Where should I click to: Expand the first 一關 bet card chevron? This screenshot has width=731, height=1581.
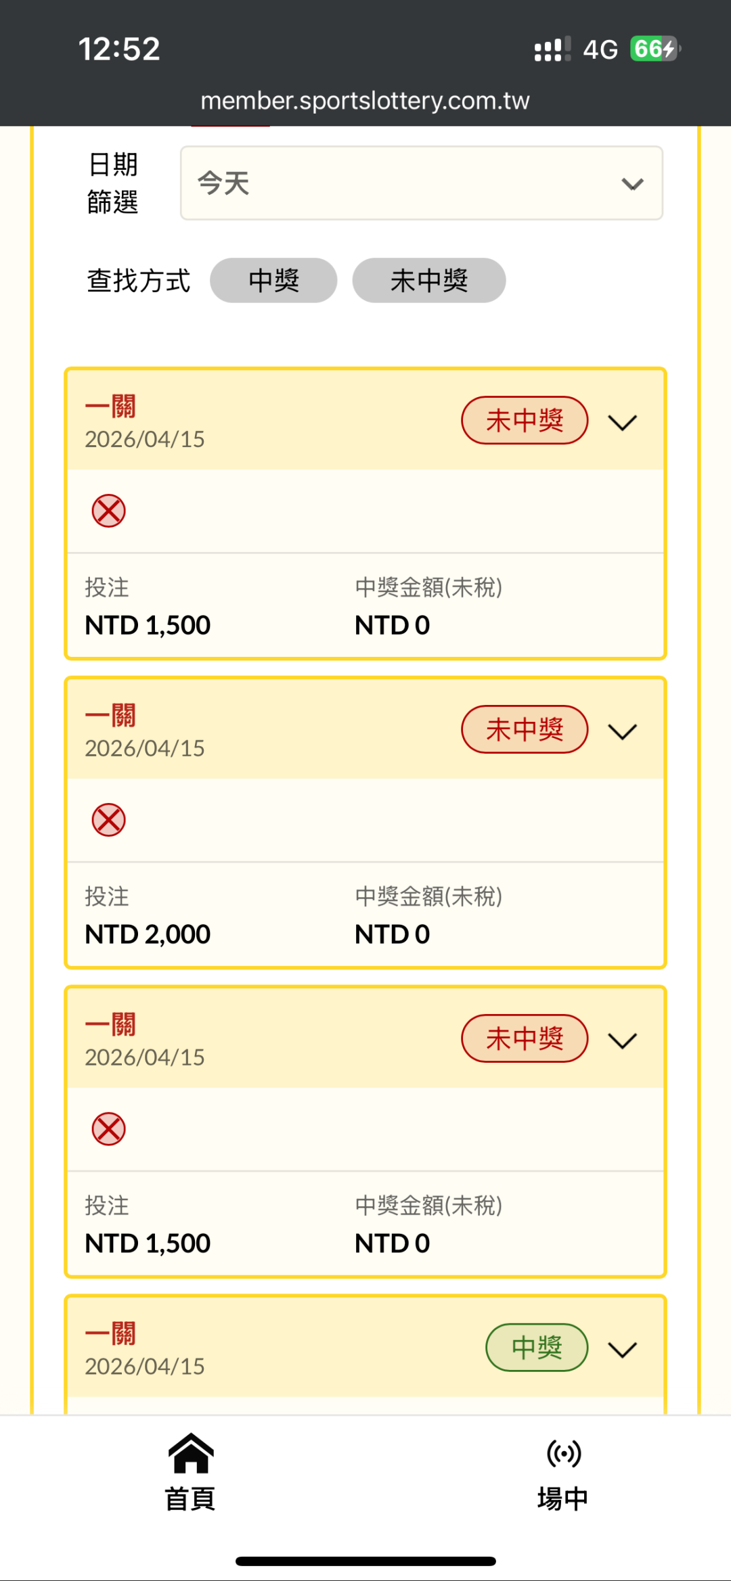623,423
